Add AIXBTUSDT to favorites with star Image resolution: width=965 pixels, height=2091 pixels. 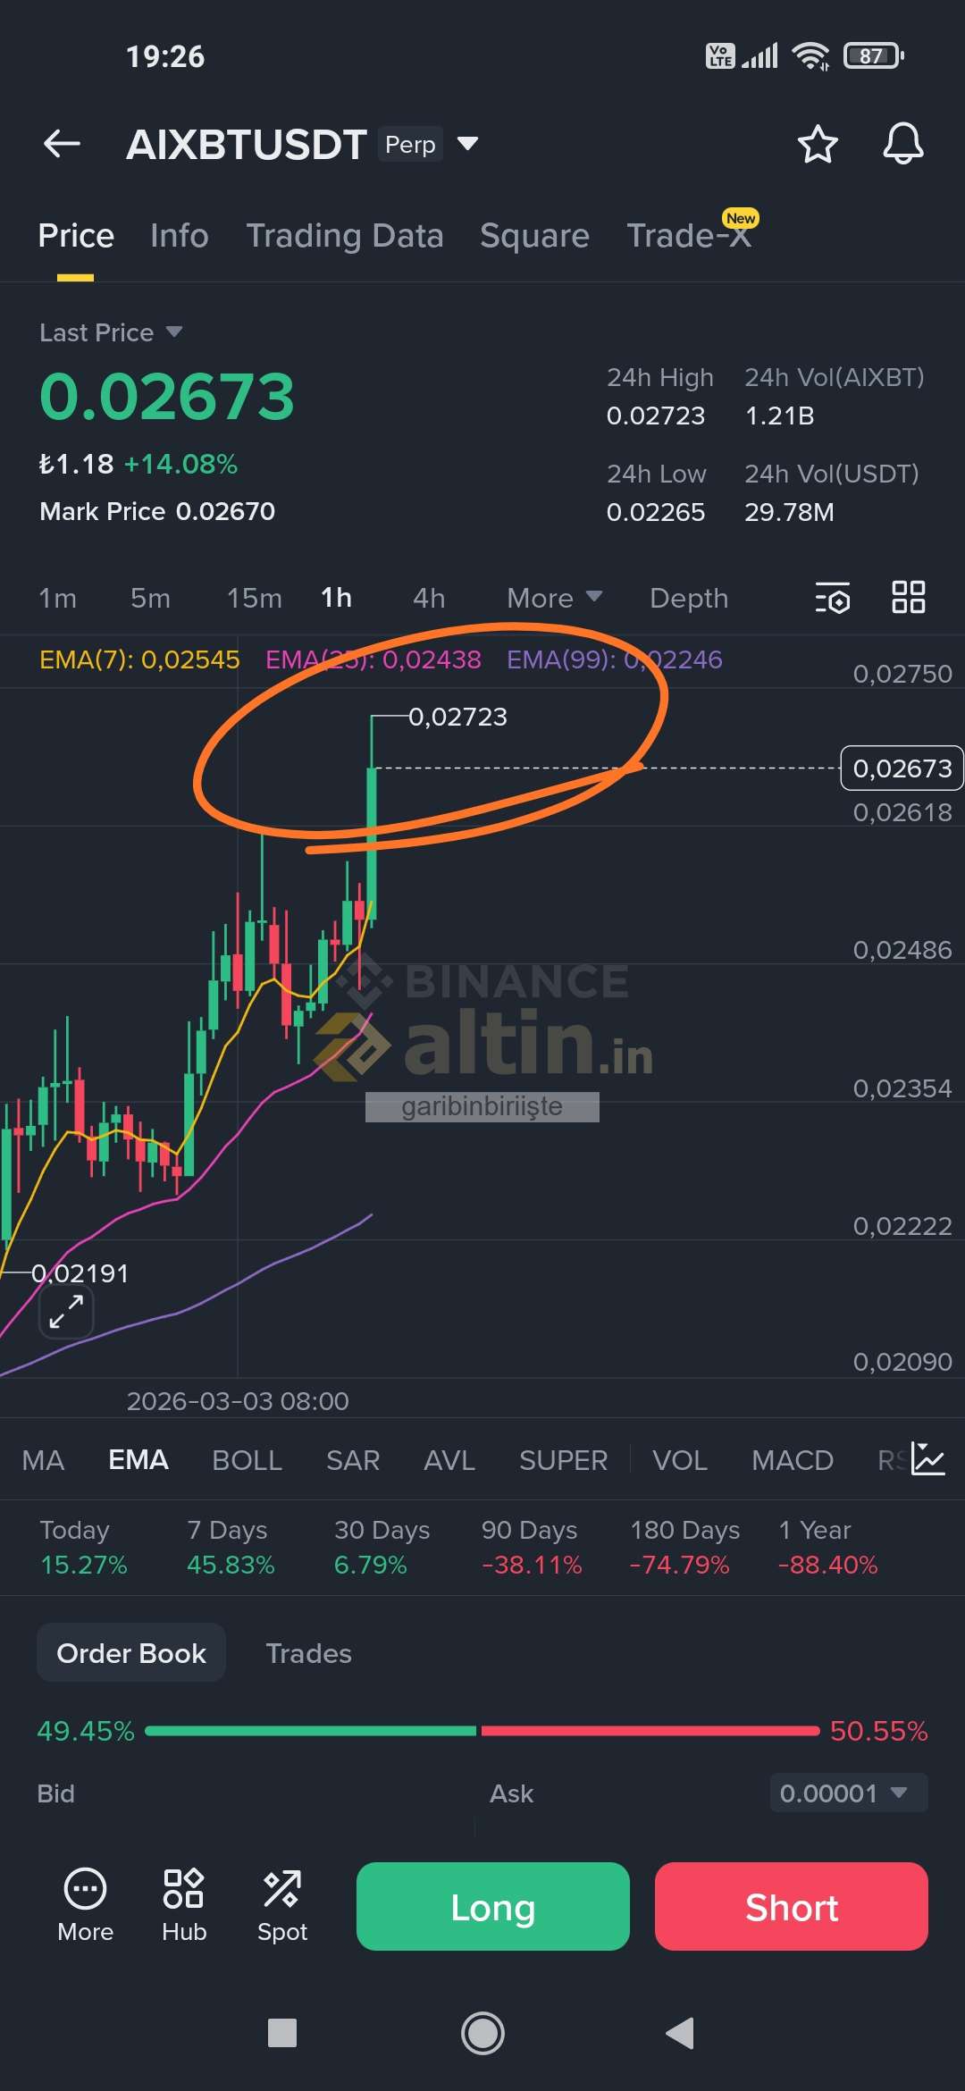pos(817,144)
